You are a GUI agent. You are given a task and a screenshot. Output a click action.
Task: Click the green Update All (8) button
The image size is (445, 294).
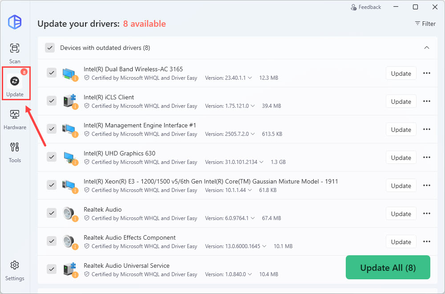pos(388,267)
